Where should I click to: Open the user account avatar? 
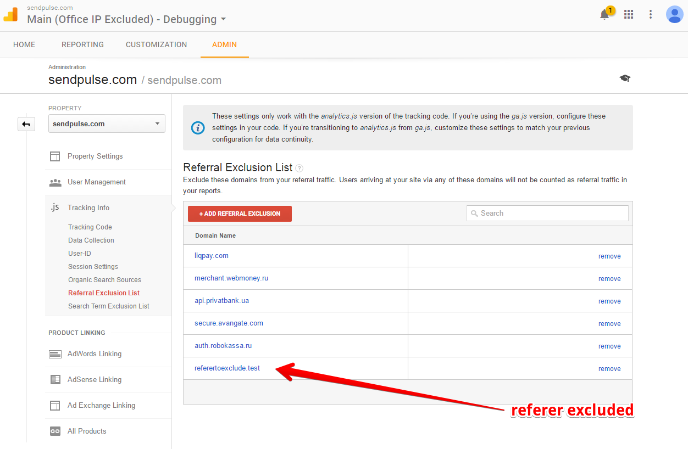[674, 14]
